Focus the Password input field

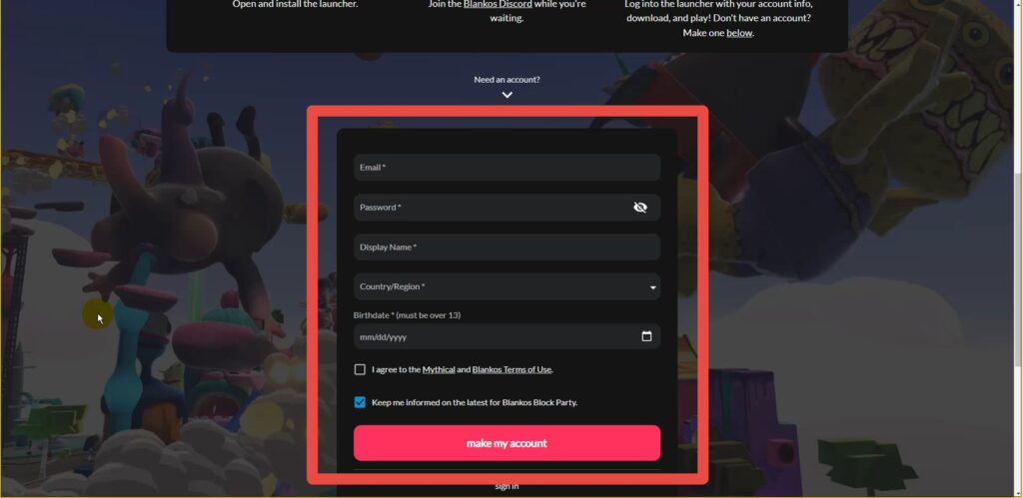(x=507, y=208)
